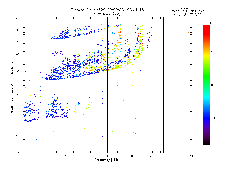
Task: Click the x-axis label '16'
Action: pos(192,156)
